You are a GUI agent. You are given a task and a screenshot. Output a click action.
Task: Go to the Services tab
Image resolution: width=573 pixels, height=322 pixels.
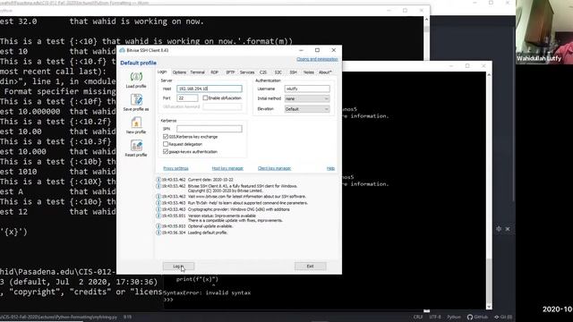point(247,72)
